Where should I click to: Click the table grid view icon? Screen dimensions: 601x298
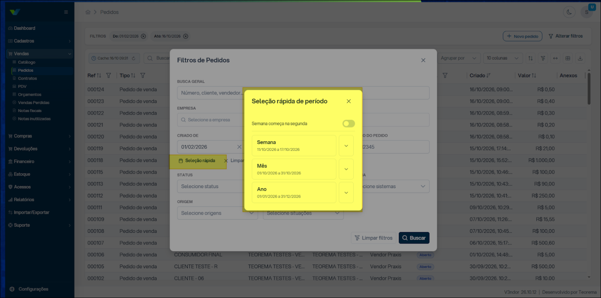tap(568, 58)
